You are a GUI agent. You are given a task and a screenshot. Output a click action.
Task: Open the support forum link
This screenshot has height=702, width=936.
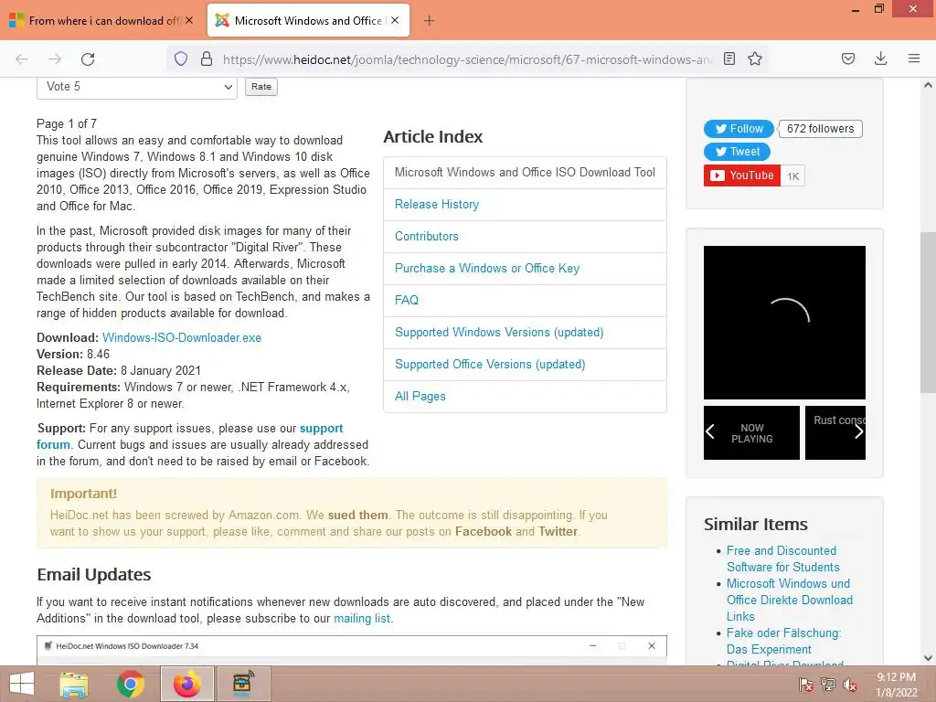click(x=190, y=436)
